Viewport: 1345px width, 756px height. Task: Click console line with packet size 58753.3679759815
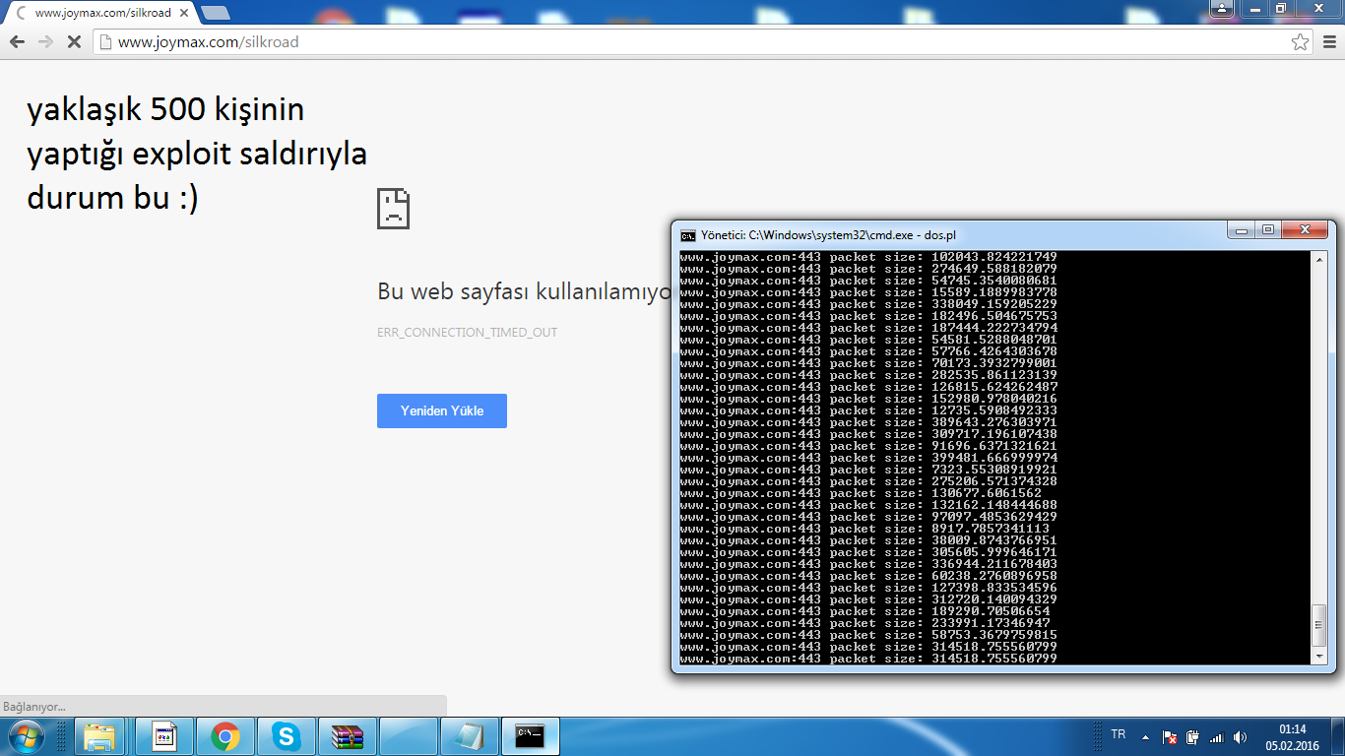point(868,635)
